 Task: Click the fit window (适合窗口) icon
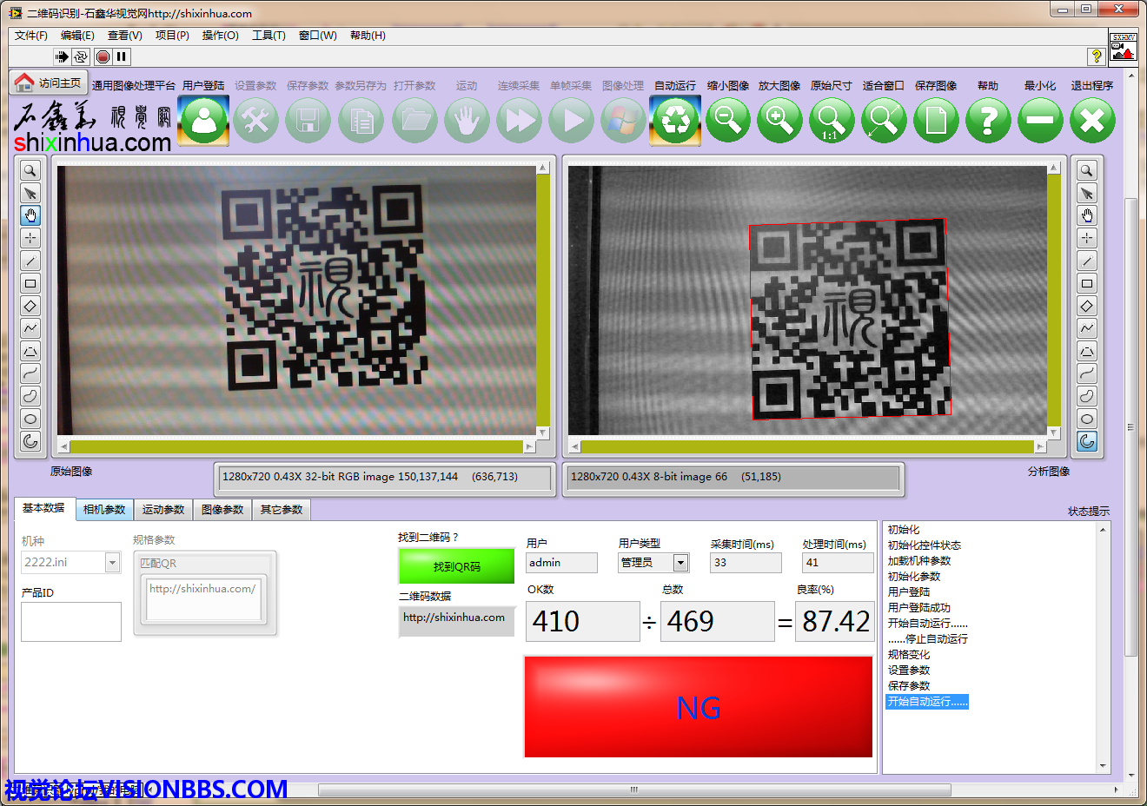click(884, 120)
